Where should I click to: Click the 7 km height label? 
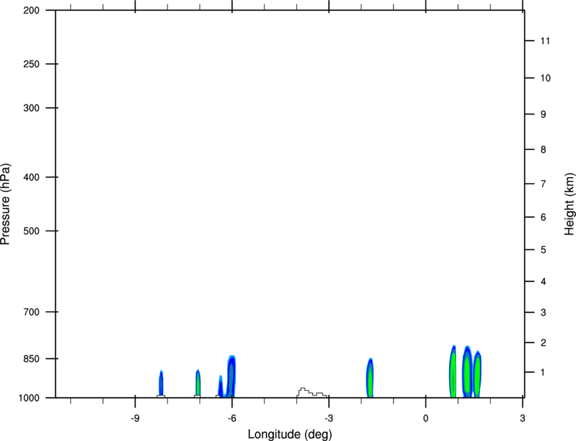[x=543, y=184]
